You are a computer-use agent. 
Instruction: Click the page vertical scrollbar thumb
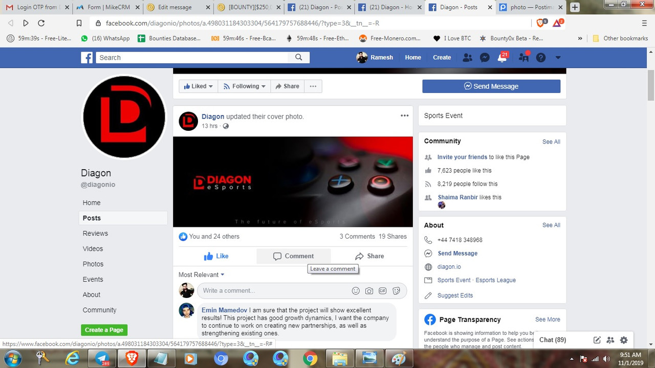(651, 85)
